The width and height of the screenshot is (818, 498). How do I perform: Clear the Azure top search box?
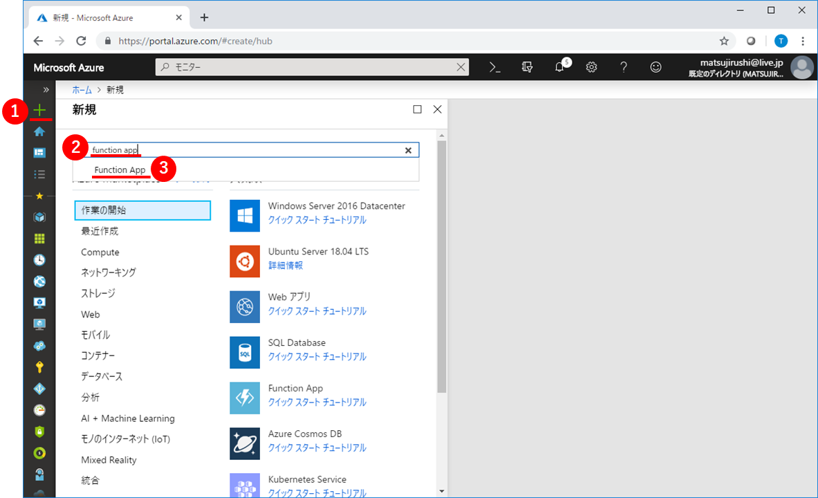tap(461, 67)
